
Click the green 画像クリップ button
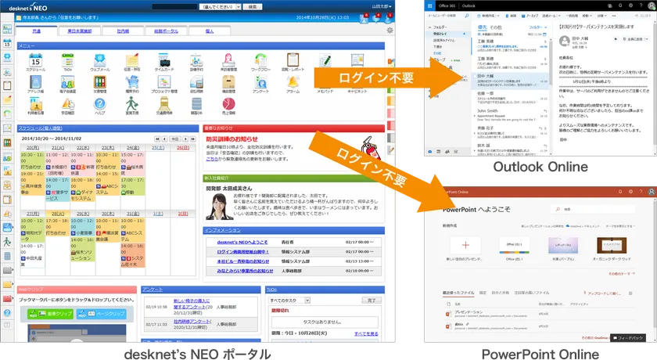click(50, 314)
